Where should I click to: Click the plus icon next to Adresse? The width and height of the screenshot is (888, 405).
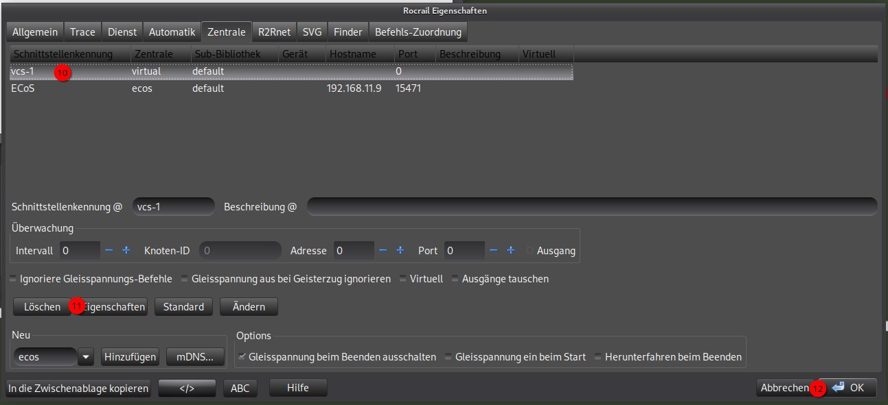400,251
